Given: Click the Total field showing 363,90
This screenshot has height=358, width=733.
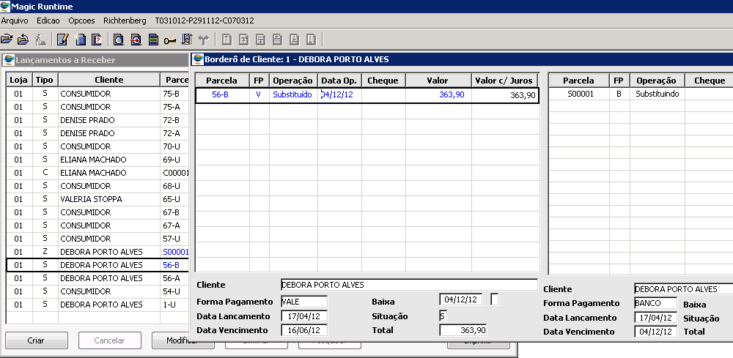Looking at the screenshot, I should (x=463, y=330).
